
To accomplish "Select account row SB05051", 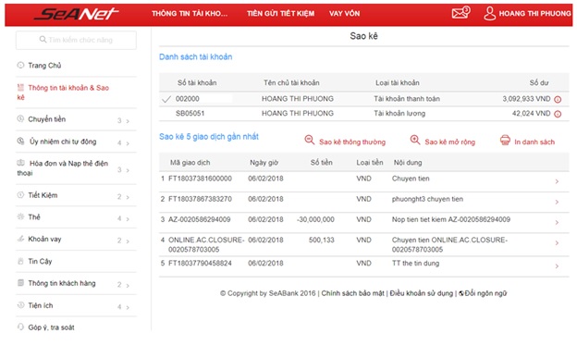I will [x=364, y=114].
